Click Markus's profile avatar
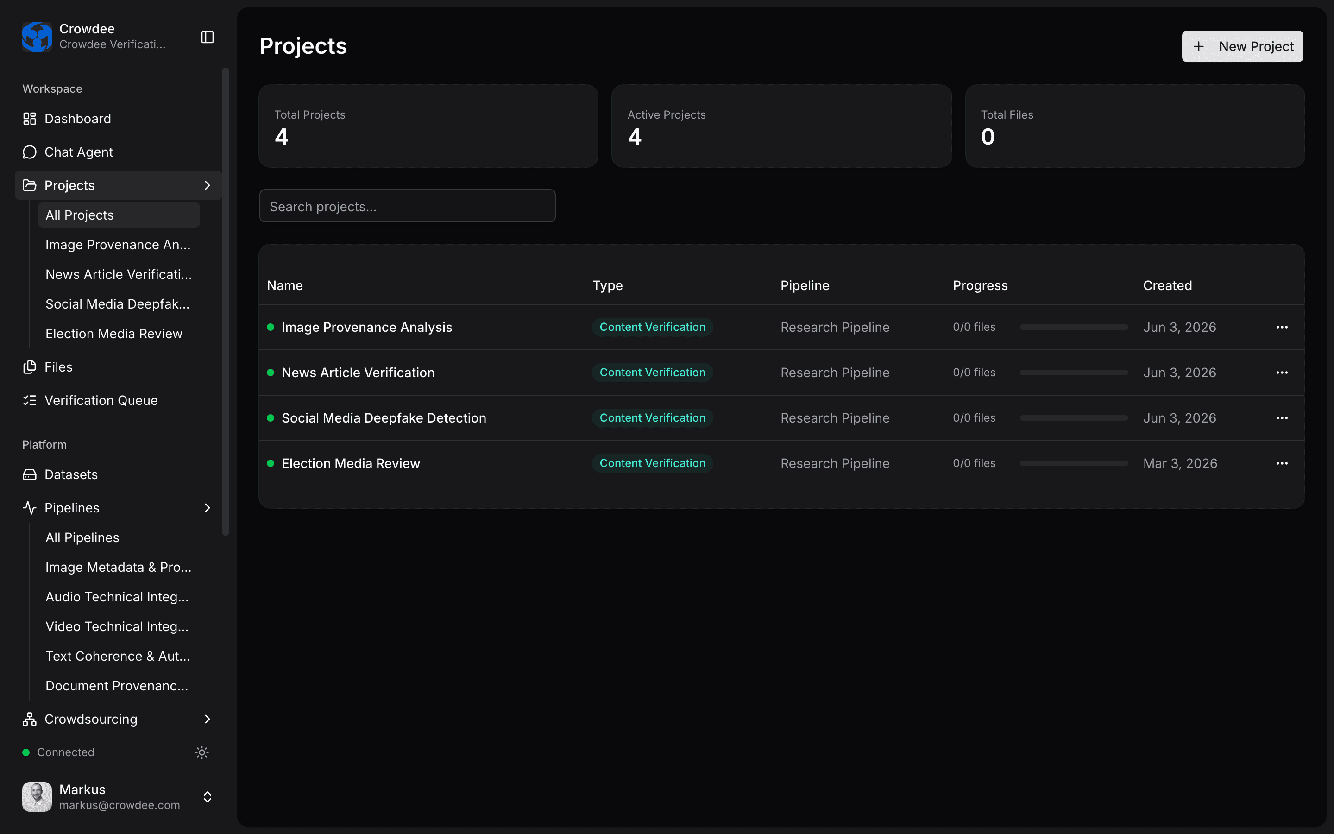The image size is (1334, 834). point(37,797)
